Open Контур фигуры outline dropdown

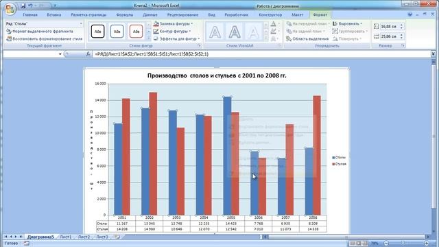(172, 31)
